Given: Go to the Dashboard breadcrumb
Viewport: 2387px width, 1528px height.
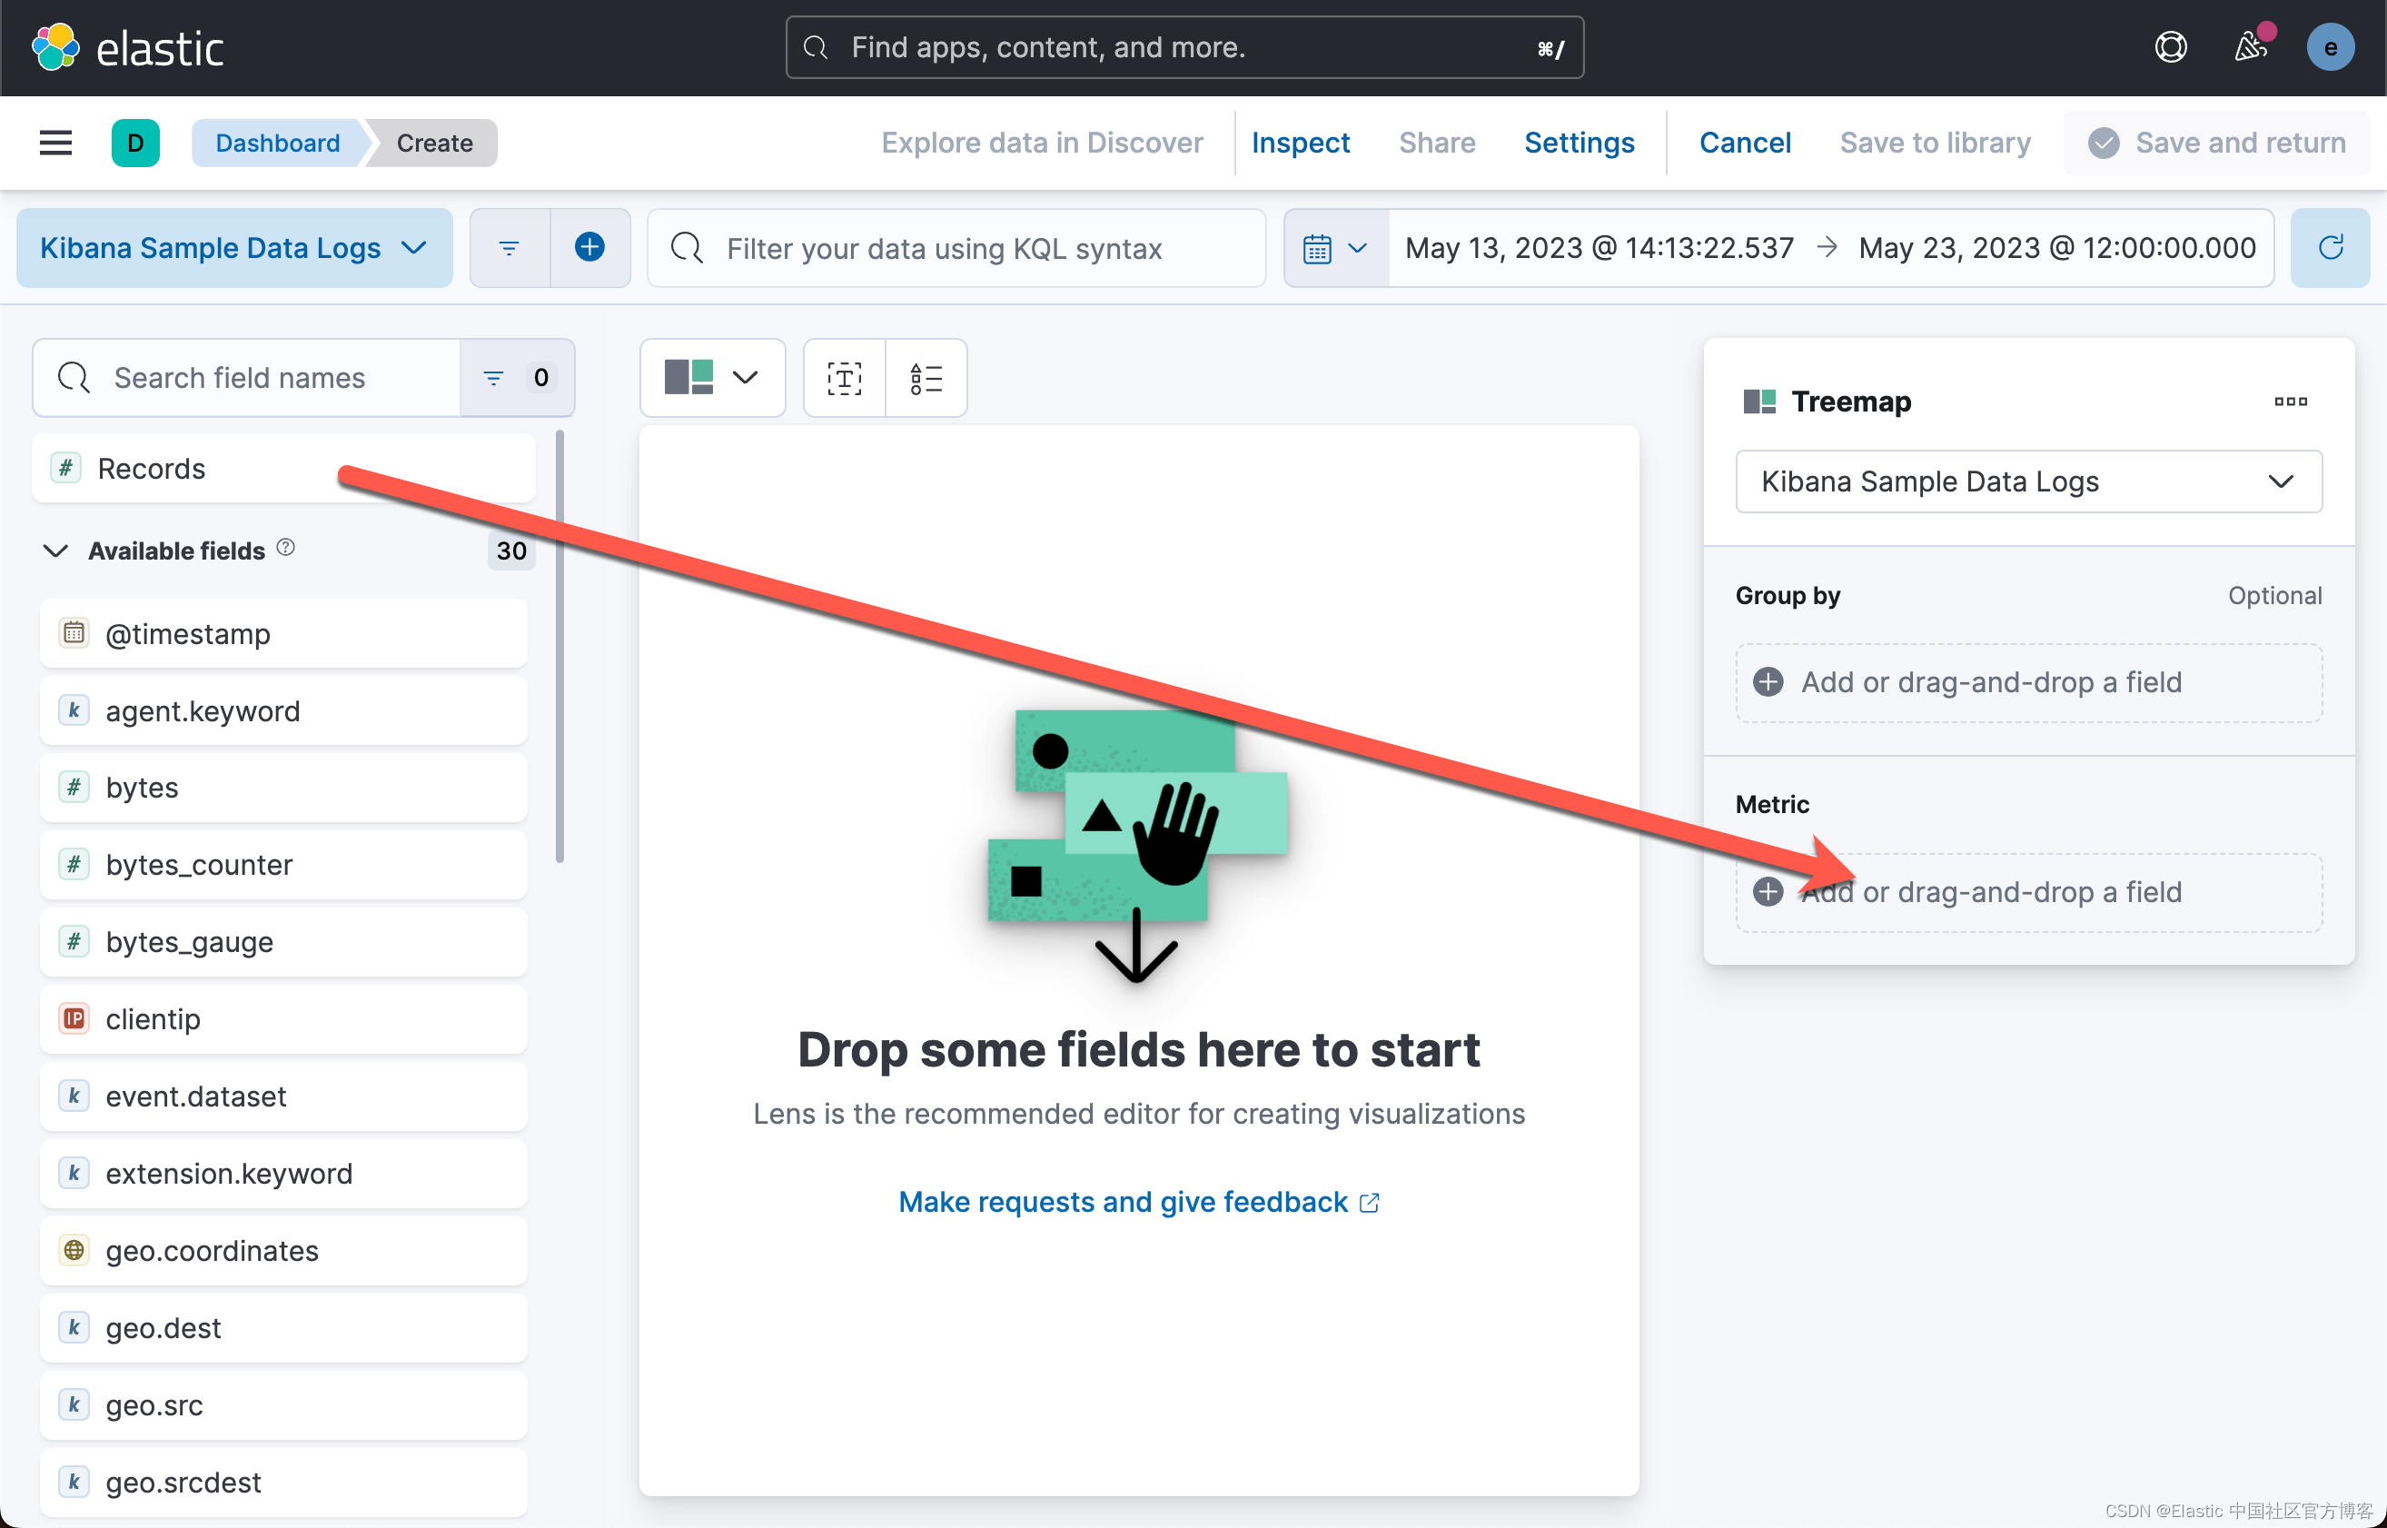Looking at the screenshot, I should coord(278,143).
